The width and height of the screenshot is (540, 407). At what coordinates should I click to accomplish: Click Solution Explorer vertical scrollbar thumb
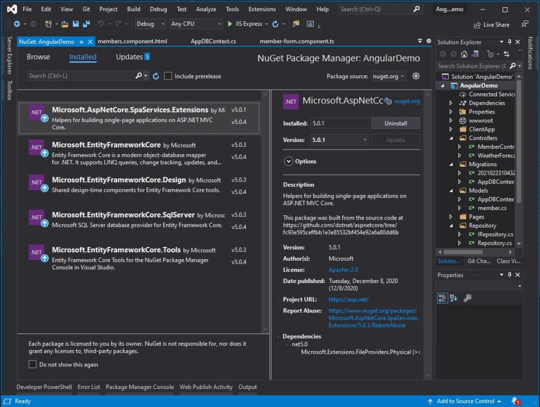click(519, 141)
